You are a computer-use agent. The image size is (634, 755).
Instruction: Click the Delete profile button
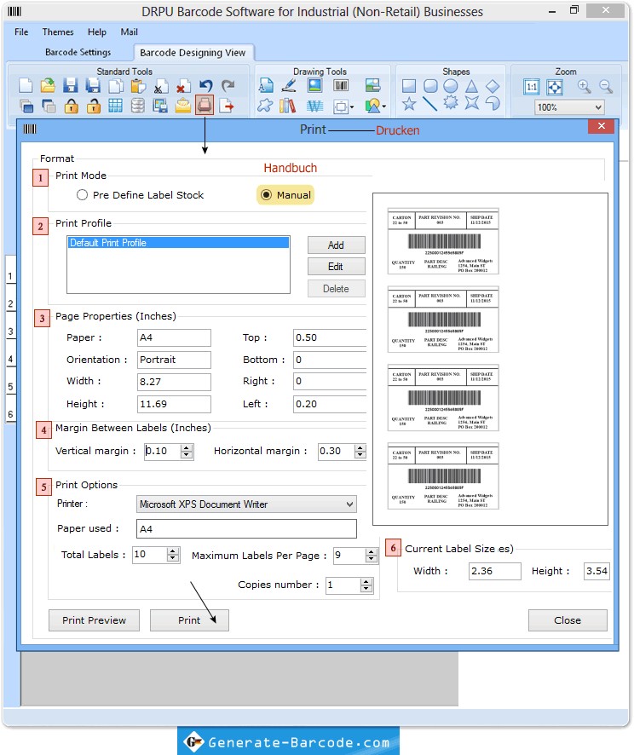click(x=336, y=288)
